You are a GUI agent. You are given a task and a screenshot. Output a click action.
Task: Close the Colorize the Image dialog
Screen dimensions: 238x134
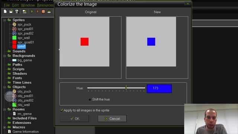(188, 4)
